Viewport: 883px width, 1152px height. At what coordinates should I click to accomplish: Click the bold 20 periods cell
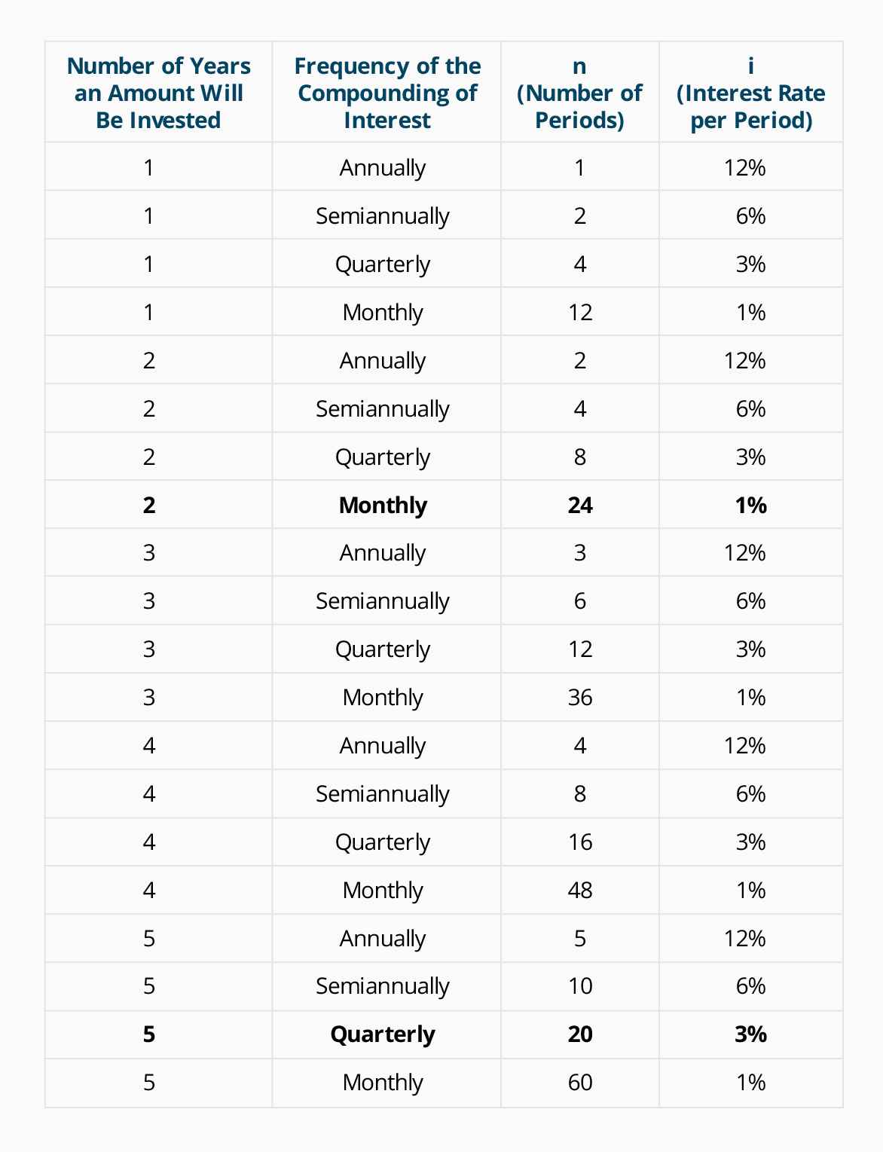580,1034
